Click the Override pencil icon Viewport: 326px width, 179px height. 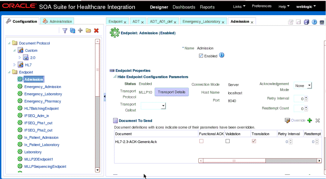click(x=287, y=120)
